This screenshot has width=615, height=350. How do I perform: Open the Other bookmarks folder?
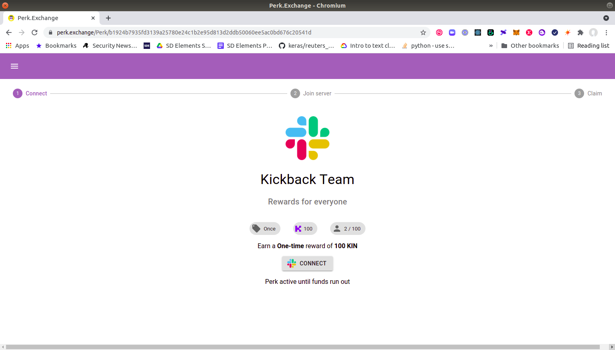(x=530, y=46)
